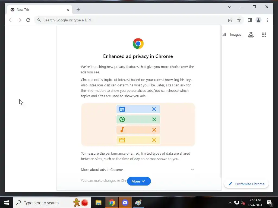
Task: Click the green soccer ball icon
Action: [x=122, y=119]
